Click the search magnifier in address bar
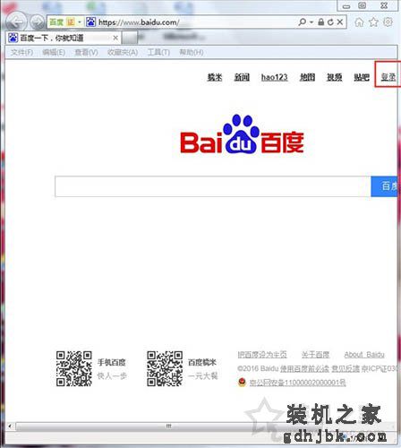This screenshot has height=448, width=401. coord(302,22)
